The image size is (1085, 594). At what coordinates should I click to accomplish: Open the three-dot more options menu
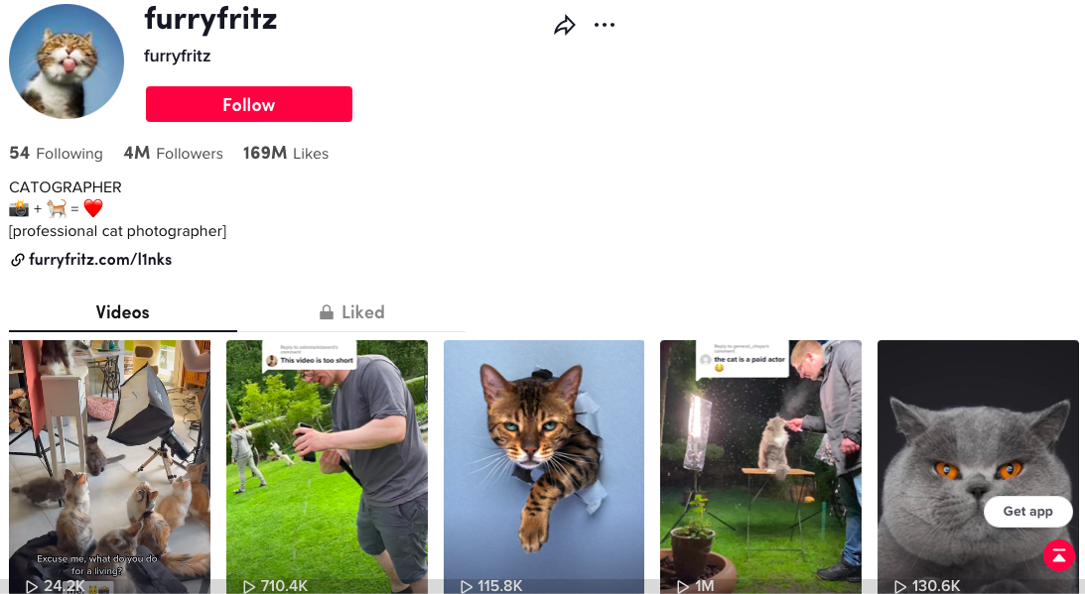[x=605, y=25]
